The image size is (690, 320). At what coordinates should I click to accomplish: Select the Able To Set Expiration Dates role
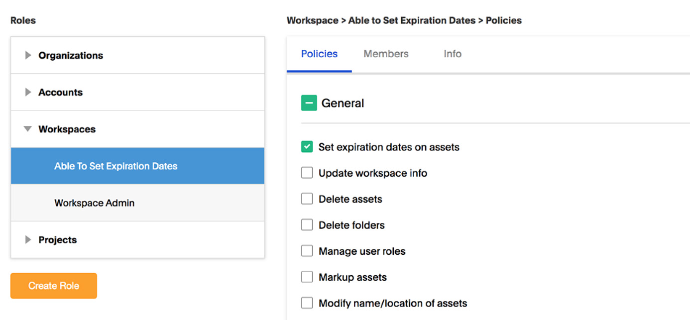[115, 166]
